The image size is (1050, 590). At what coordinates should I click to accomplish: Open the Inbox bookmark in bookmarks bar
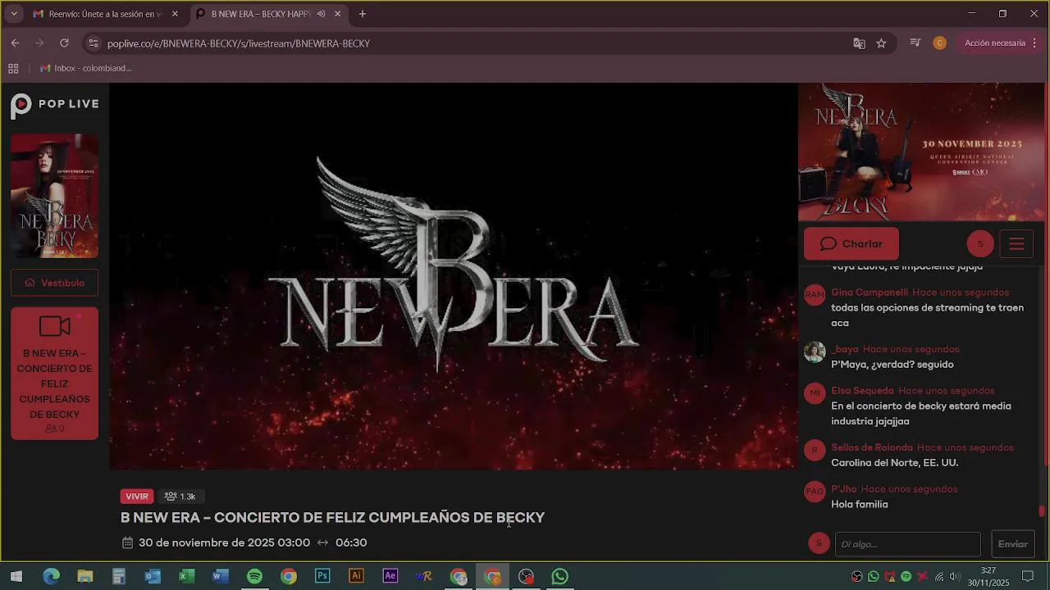[86, 68]
